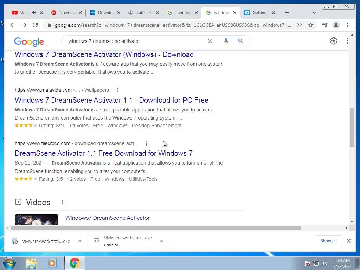360x270 pixels.
Task: Click the taskbar clock showing 6:49 AM
Action: tap(342, 263)
